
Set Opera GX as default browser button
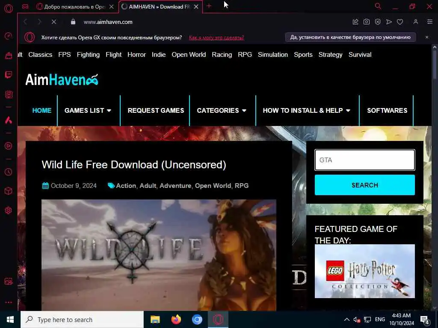[350, 37]
